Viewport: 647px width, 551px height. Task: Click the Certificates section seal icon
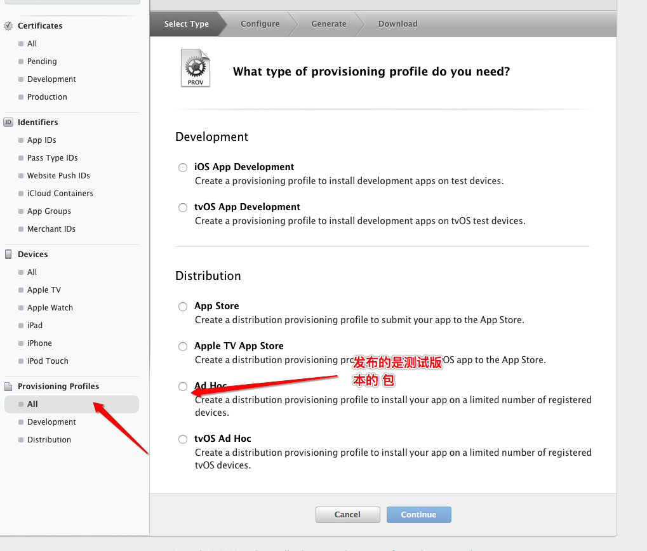pos(8,25)
